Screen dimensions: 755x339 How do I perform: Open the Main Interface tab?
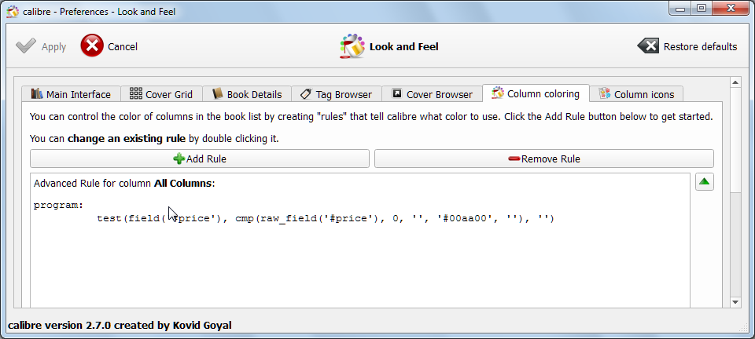pyautogui.click(x=71, y=94)
